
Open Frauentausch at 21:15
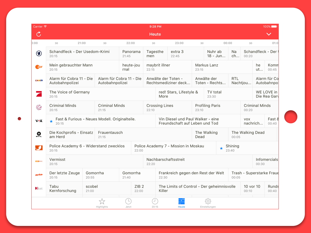coord(143,134)
